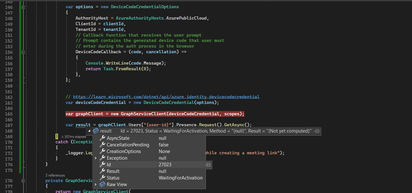Click the wrench icon beside AsyncState
Image resolution: width=412 pixels, height=193 pixels.
pos(102,138)
